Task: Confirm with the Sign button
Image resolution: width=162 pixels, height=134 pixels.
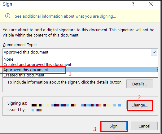Action: (114, 126)
